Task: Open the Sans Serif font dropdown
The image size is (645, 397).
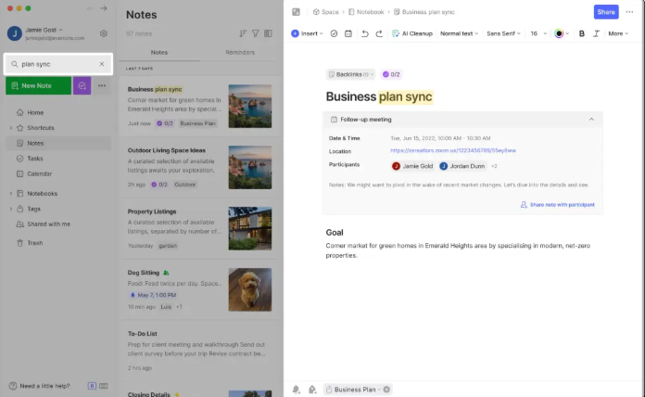Action: [x=504, y=33]
